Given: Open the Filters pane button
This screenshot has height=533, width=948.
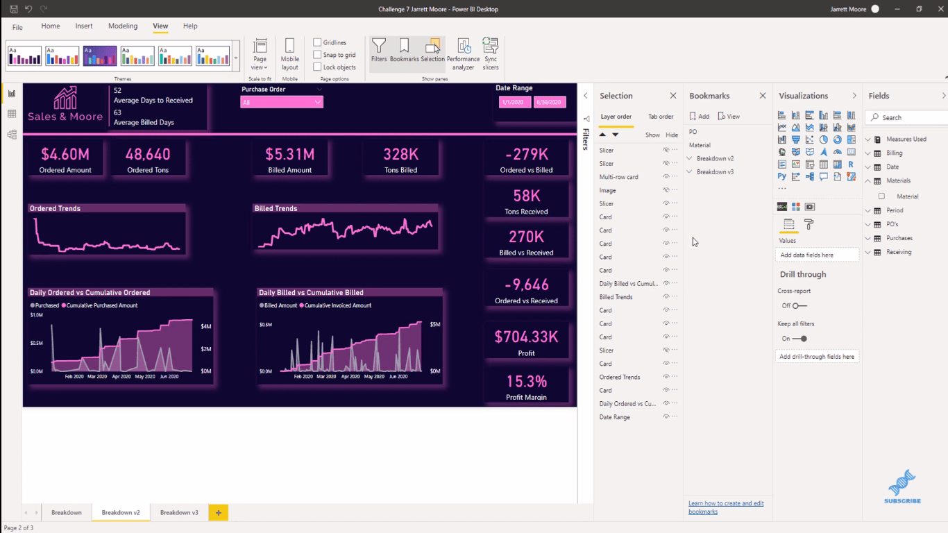Looking at the screenshot, I should [x=378, y=51].
